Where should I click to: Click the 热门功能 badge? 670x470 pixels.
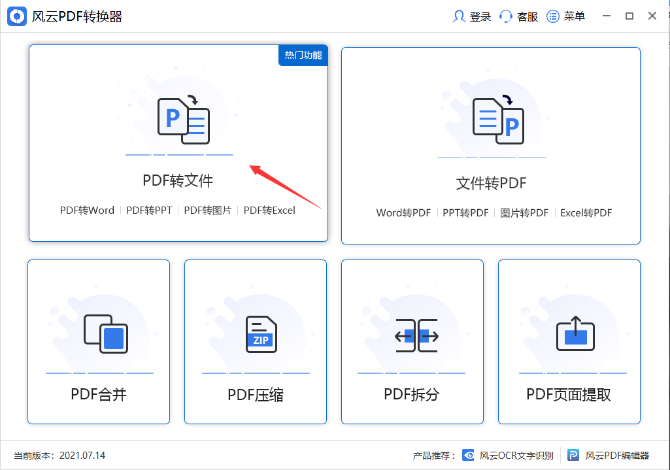pos(303,56)
